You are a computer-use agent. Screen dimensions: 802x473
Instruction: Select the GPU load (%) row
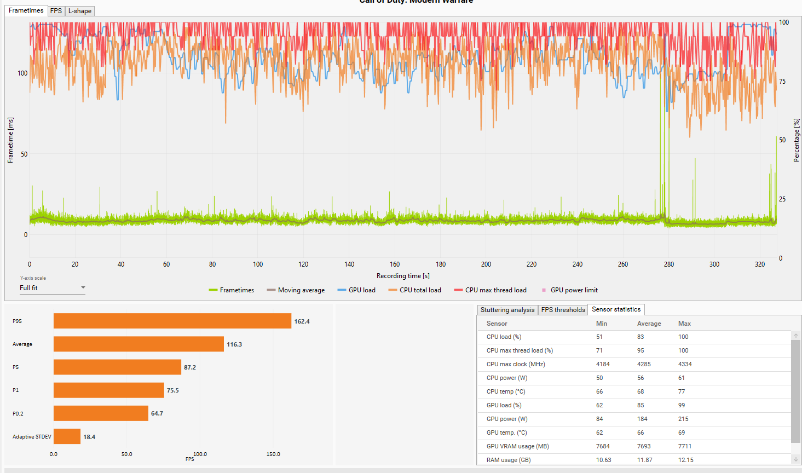point(634,406)
